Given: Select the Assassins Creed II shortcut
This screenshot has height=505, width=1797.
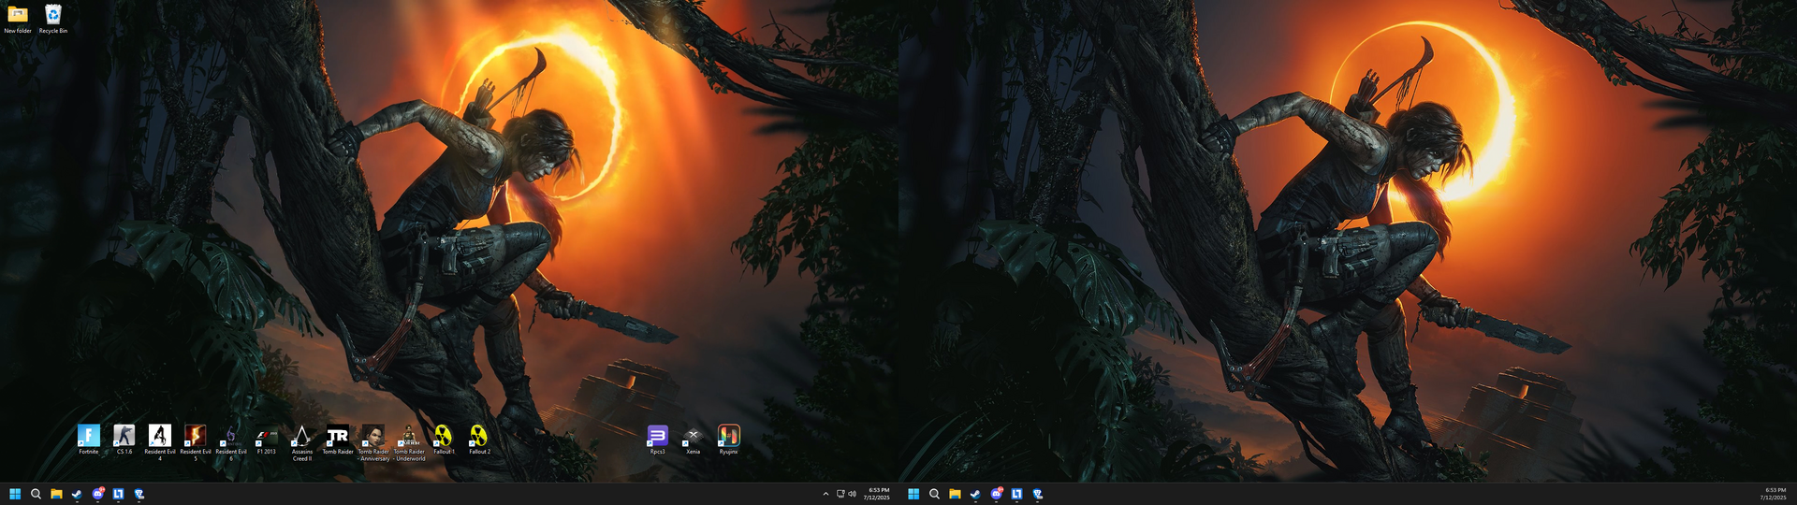Looking at the screenshot, I should click(302, 442).
